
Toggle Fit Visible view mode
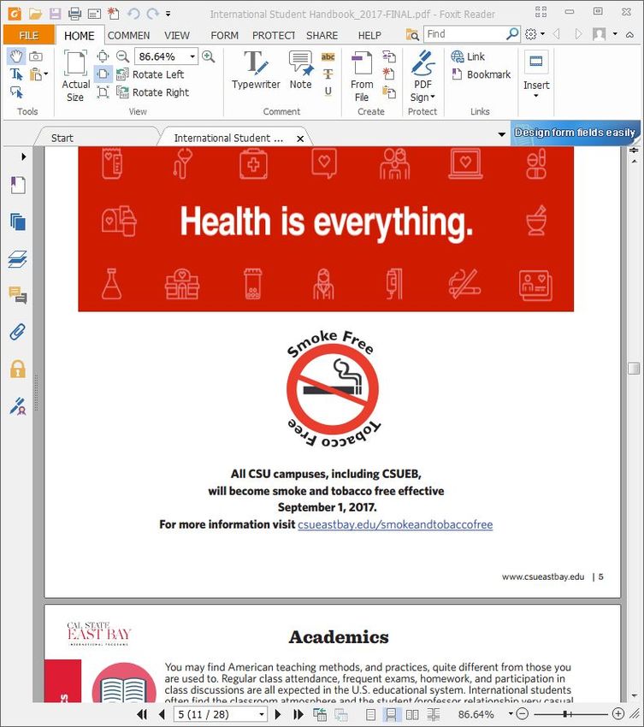click(x=103, y=92)
